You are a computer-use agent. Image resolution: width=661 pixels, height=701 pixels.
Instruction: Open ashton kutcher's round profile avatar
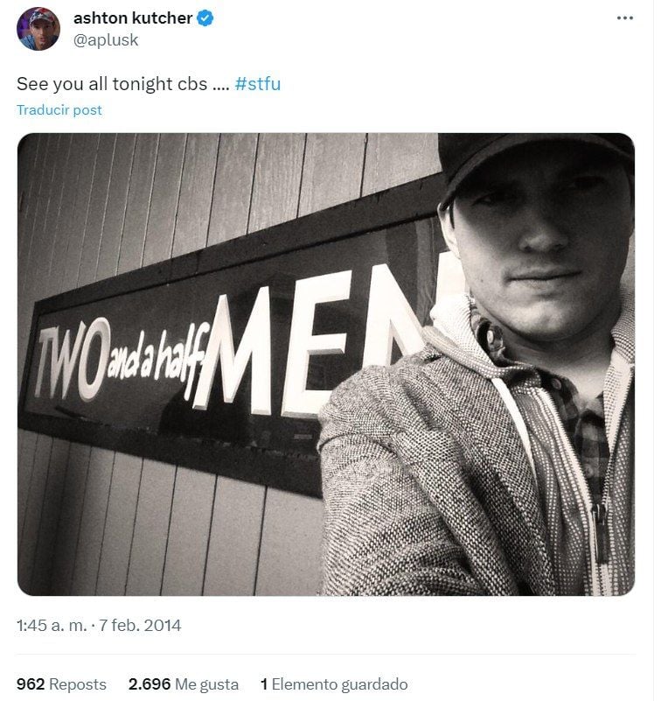pos(38,29)
